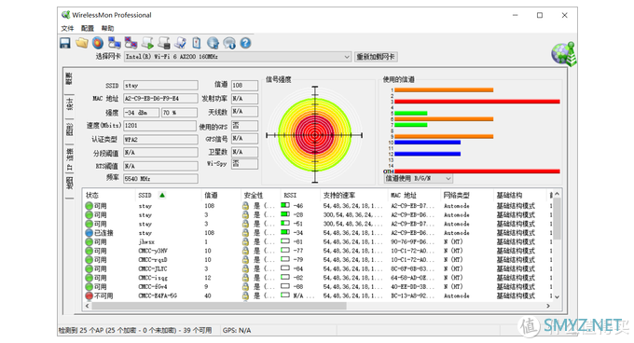Click the green status icon in CMCC-isqg row
This screenshot has height=343, width=634.
point(89,278)
